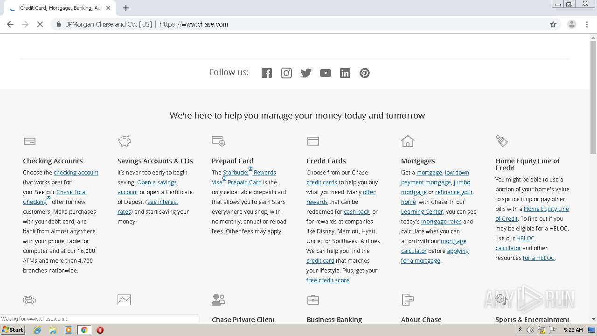The height and width of the screenshot is (336, 597).
Task: Launch Internet Explorer from the taskbar
Action: pyautogui.click(x=37, y=330)
